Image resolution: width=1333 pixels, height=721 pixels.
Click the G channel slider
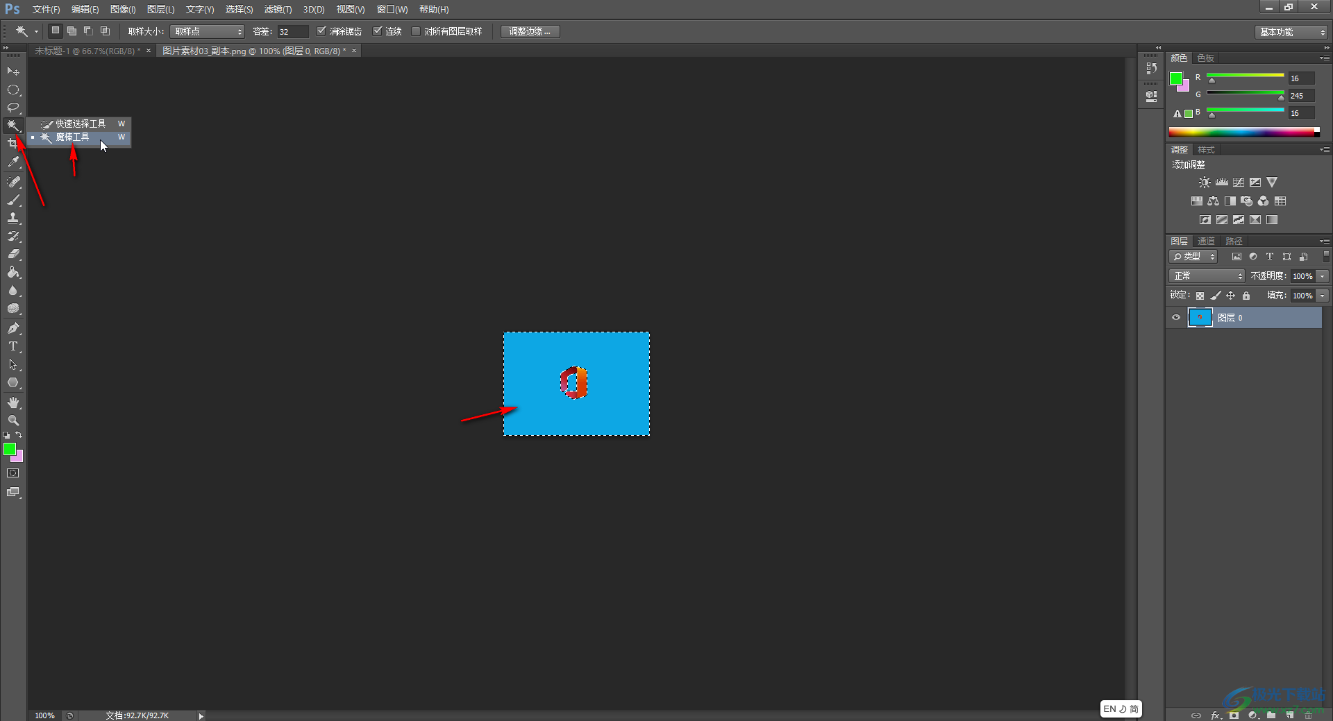(1246, 94)
